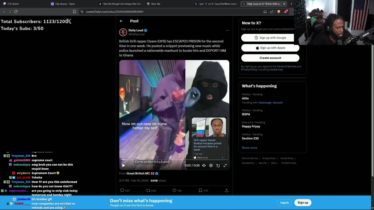
Task: Expand the video to fullscreen
Action: (x=225, y=165)
